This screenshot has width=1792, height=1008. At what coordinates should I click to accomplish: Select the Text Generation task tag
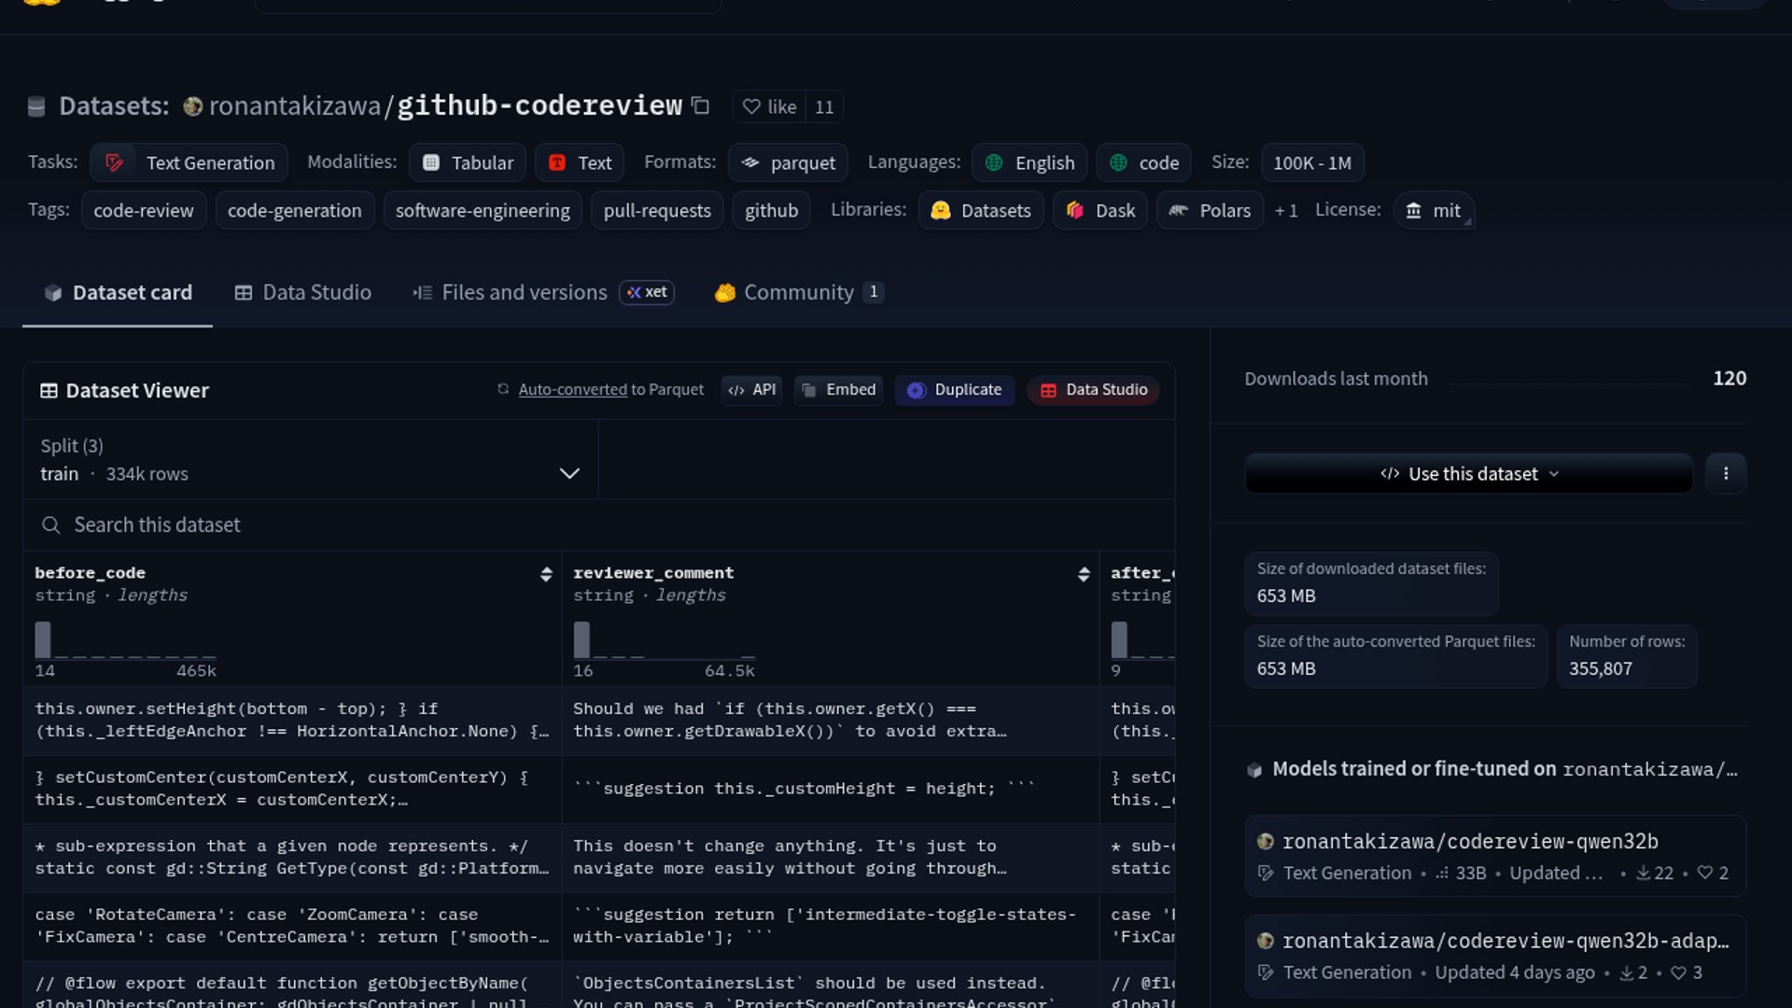(189, 162)
